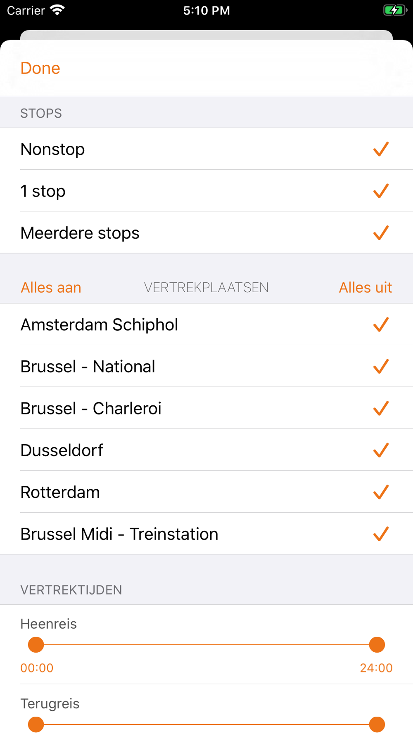Select Alles aan link
This screenshot has height=734, width=413.
51,287
